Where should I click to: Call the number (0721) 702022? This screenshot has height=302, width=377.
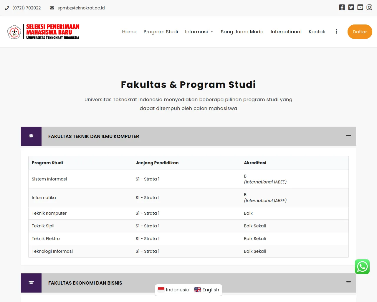[27, 8]
